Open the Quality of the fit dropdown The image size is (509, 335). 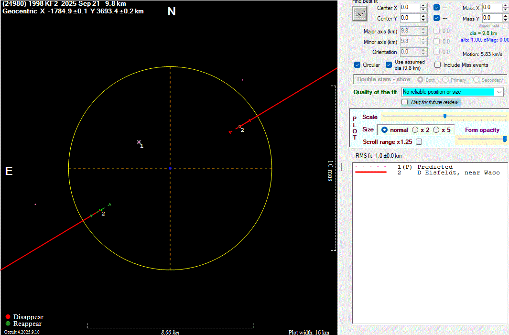(x=499, y=92)
